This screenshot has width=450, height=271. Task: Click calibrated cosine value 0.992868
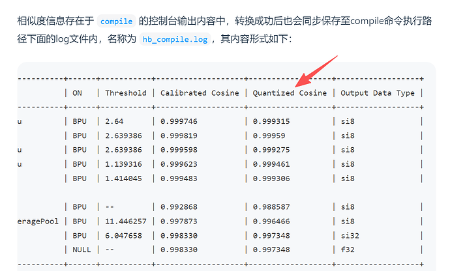click(179, 207)
